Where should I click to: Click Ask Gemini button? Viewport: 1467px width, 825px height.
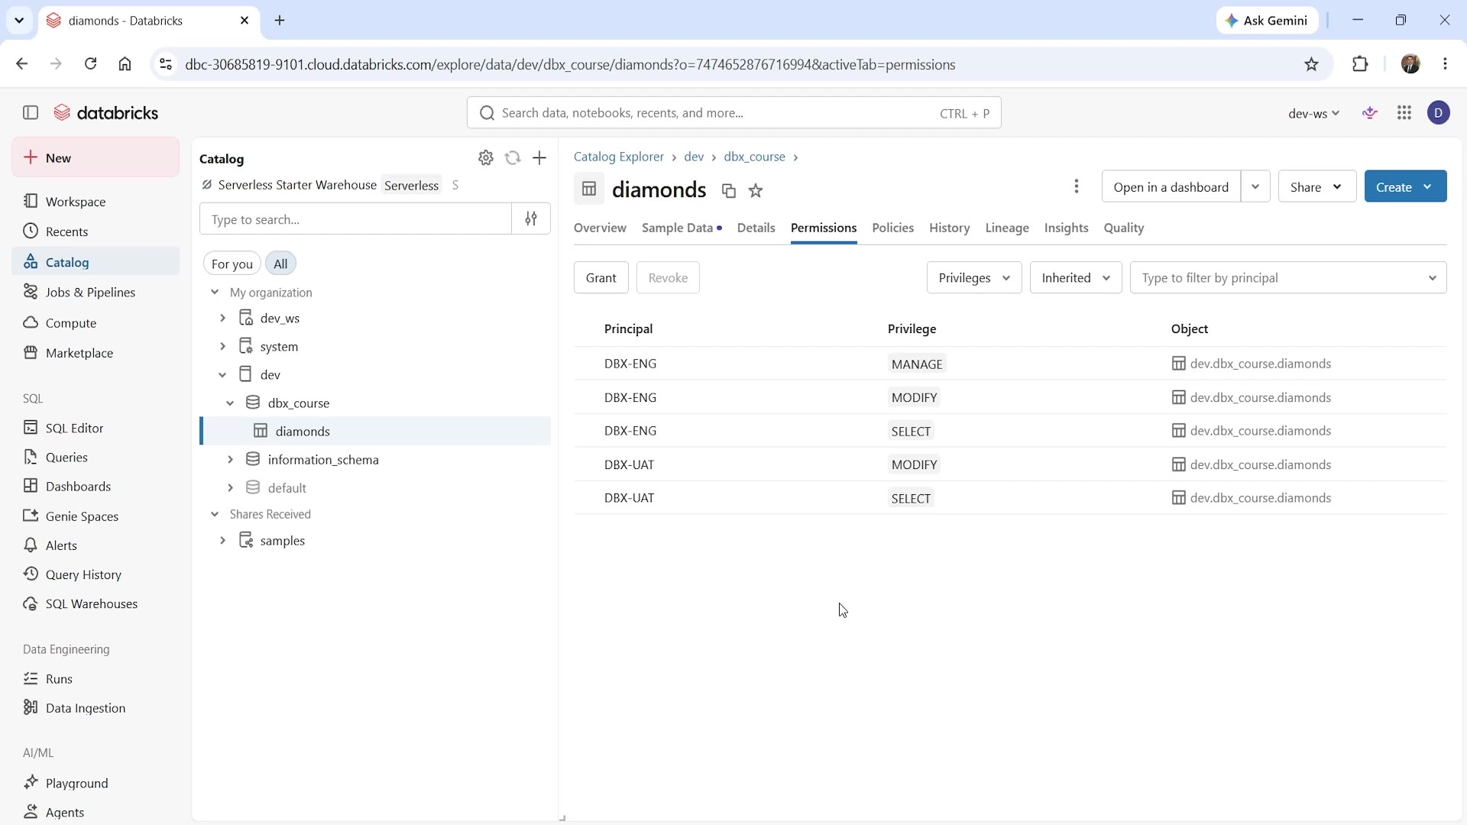[x=1267, y=21]
